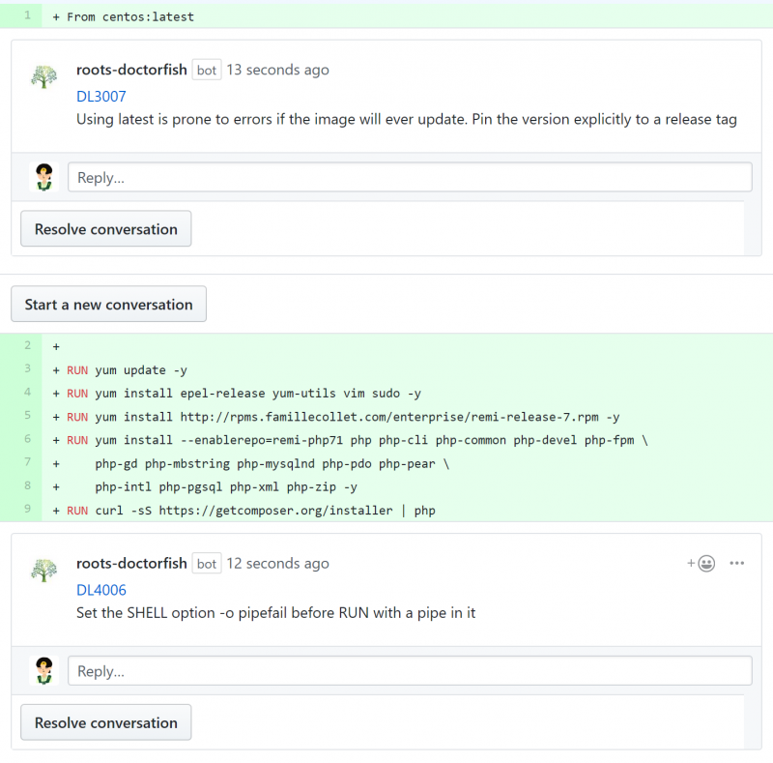Click the 13 seconds ago timestamp

coord(277,70)
